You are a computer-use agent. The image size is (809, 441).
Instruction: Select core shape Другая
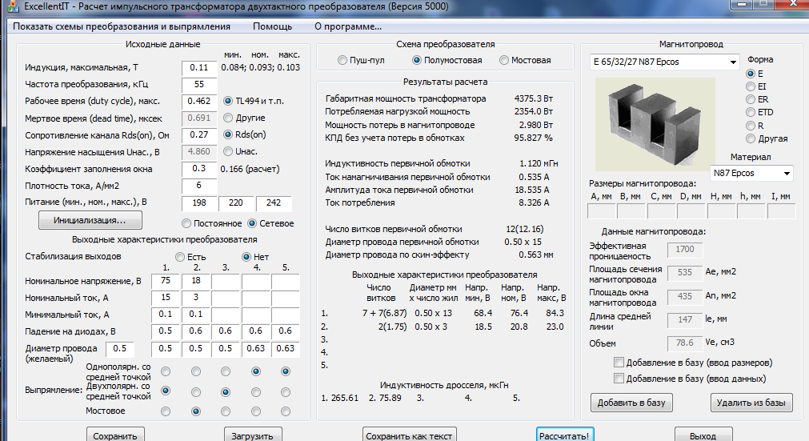(x=751, y=138)
